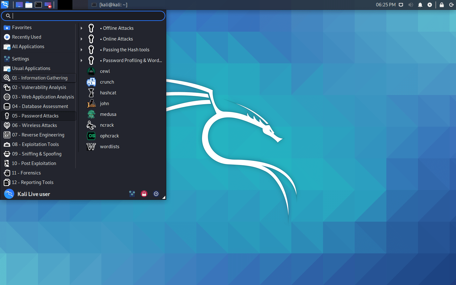This screenshot has width=456, height=285.
Task: Click the log out icon in the menu footer
Action: 156,194
